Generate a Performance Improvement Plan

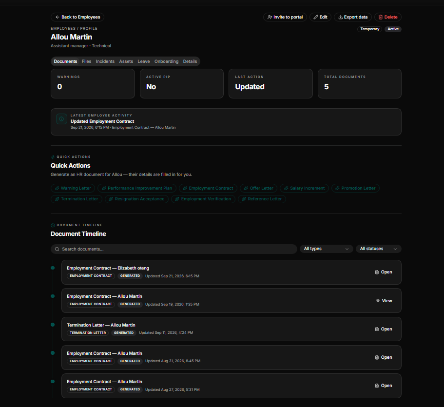pyautogui.click(x=137, y=188)
